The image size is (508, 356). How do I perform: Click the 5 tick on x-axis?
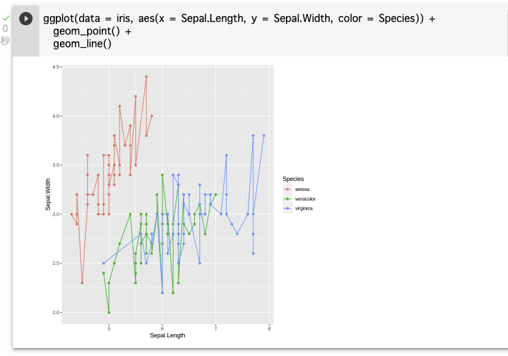[109, 328]
